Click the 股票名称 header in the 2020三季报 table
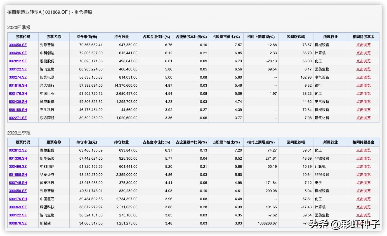Screen dimensions: 387x236 [x=54, y=142]
